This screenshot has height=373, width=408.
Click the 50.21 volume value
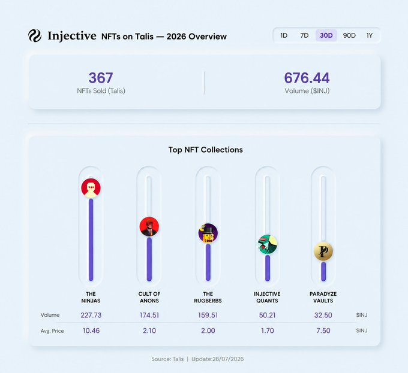267,315
